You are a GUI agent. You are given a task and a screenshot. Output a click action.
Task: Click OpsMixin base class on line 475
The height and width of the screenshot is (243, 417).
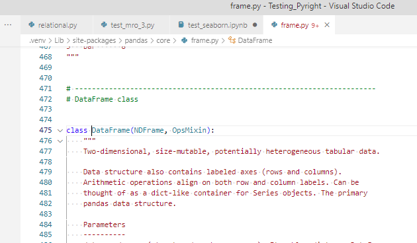tap(189, 130)
